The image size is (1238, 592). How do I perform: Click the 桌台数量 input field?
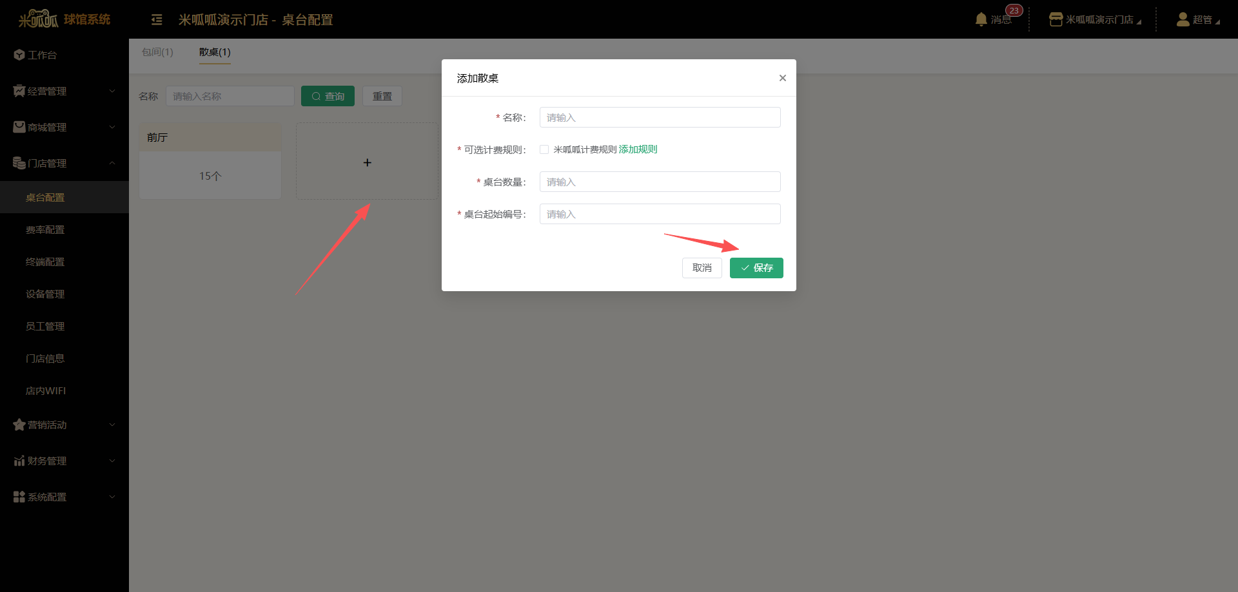point(660,182)
